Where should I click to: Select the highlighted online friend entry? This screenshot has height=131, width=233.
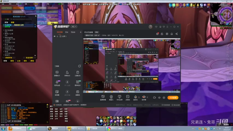[x=18, y=26]
